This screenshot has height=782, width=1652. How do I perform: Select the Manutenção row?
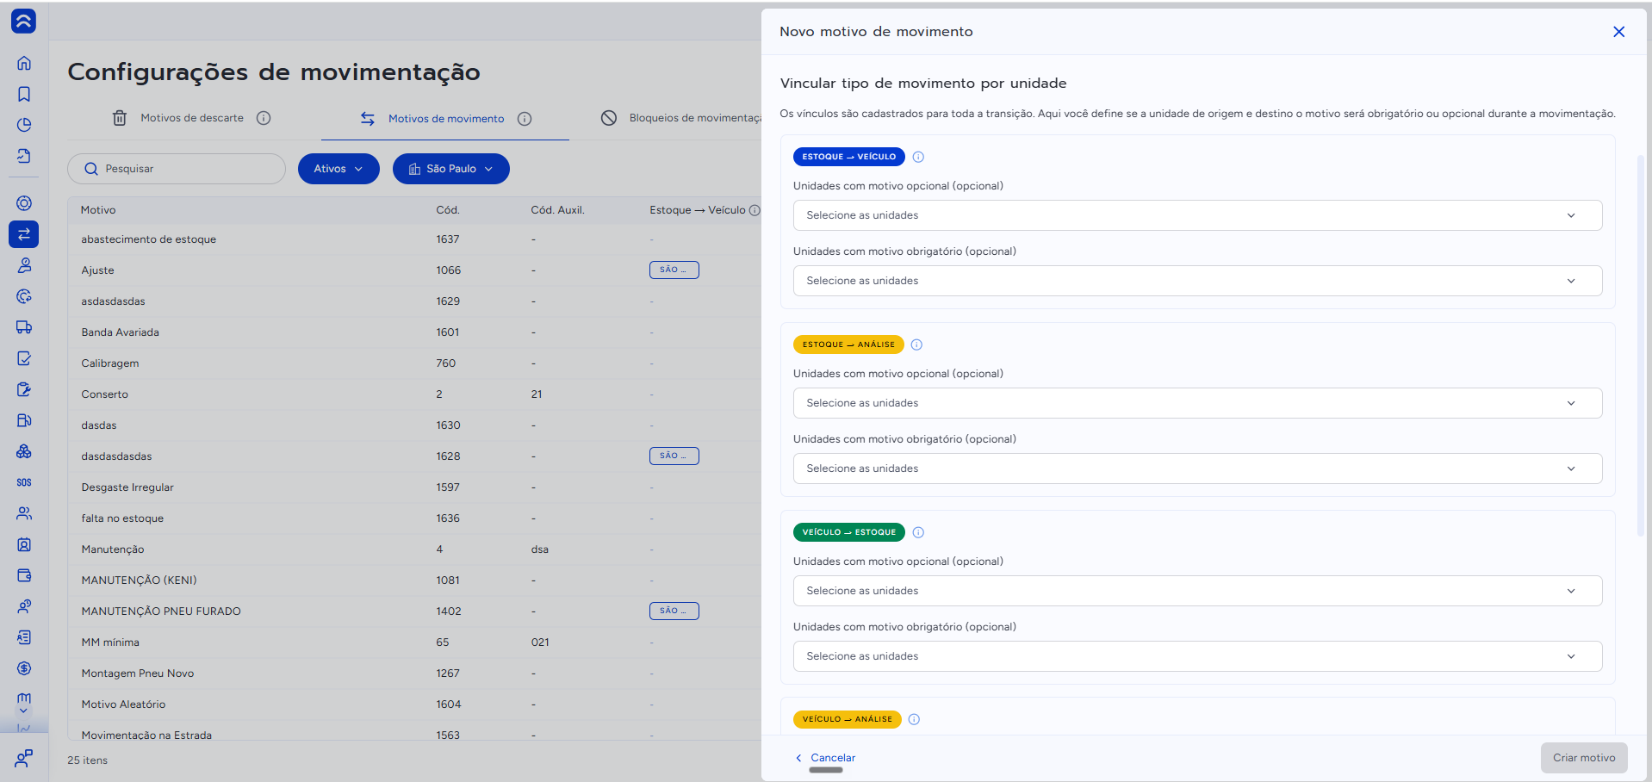click(x=414, y=549)
